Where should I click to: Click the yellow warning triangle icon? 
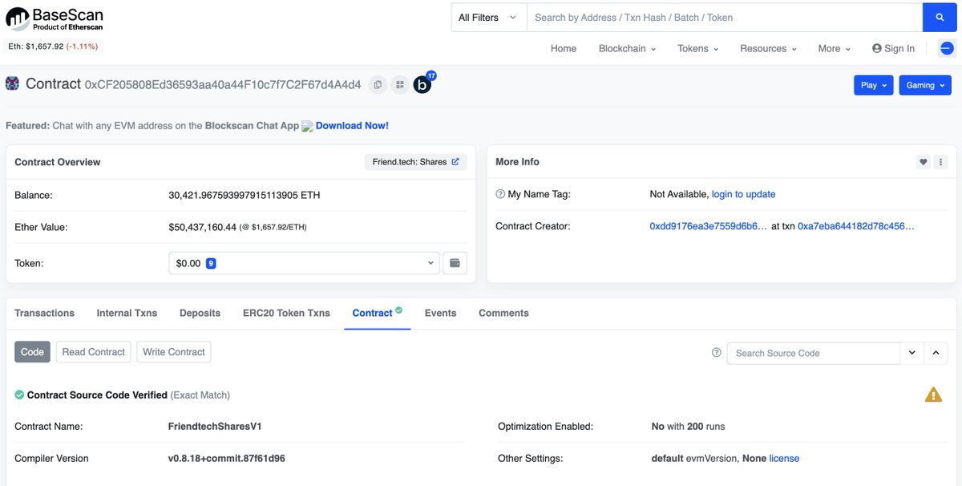pos(933,395)
